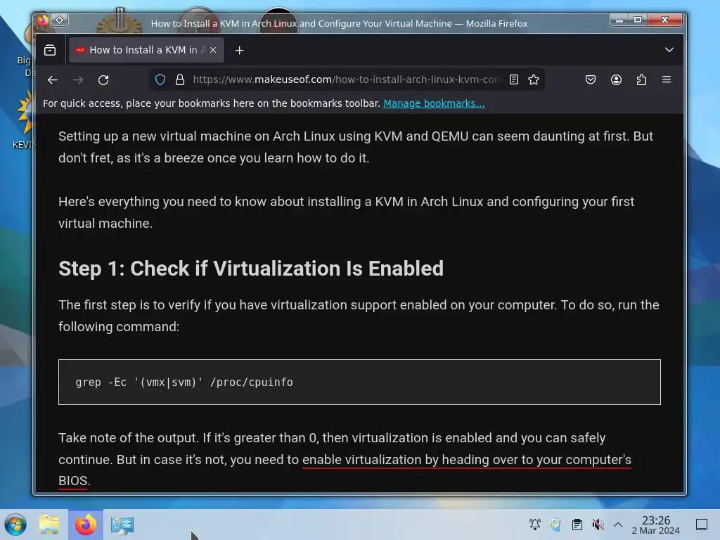
Task: Click the paragraph starting Here's everything you need
Action: coord(346,212)
